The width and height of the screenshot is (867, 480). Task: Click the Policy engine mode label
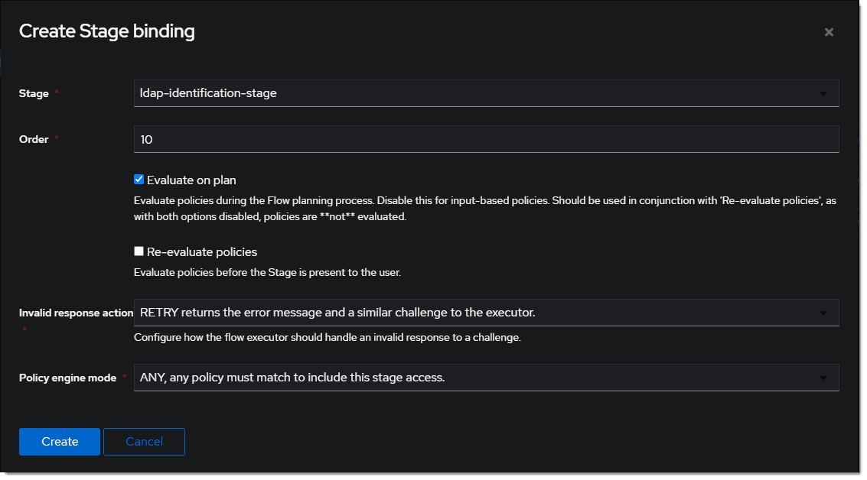point(67,378)
